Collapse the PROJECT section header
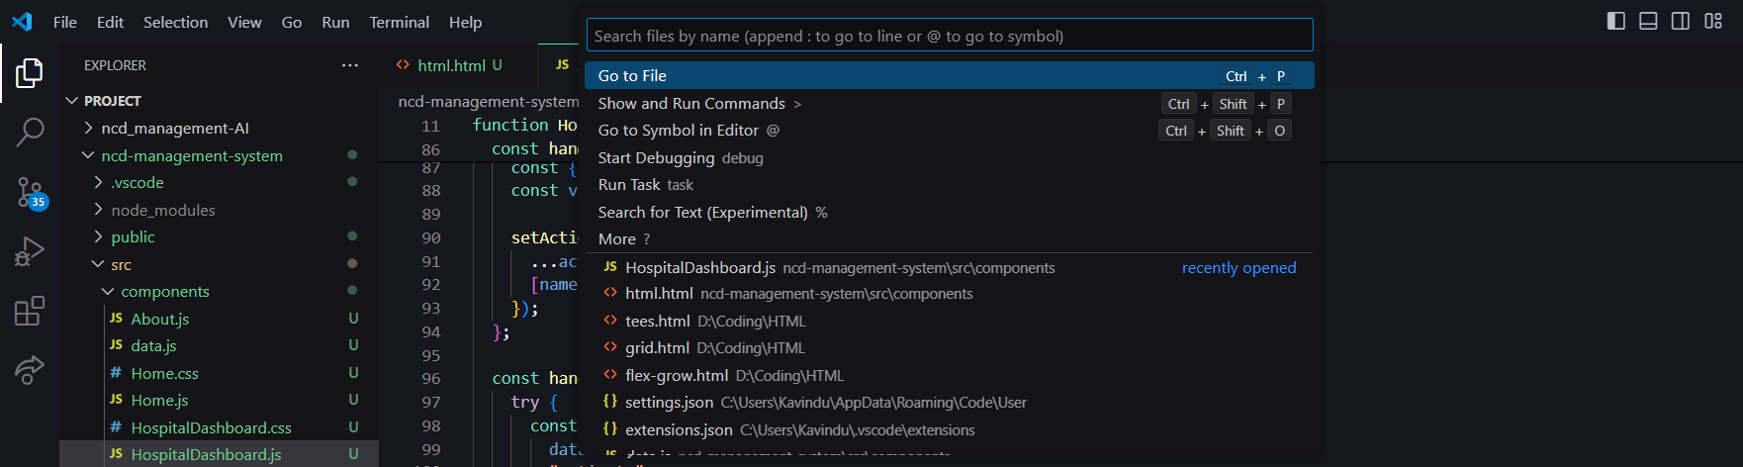 pyautogui.click(x=219, y=101)
